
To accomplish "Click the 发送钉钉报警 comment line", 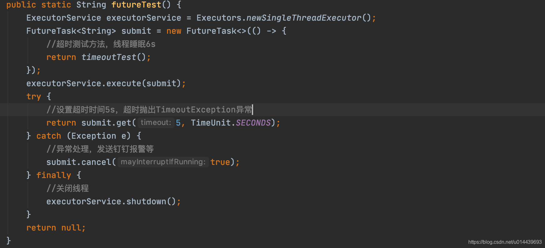I will (x=100, y=149).
